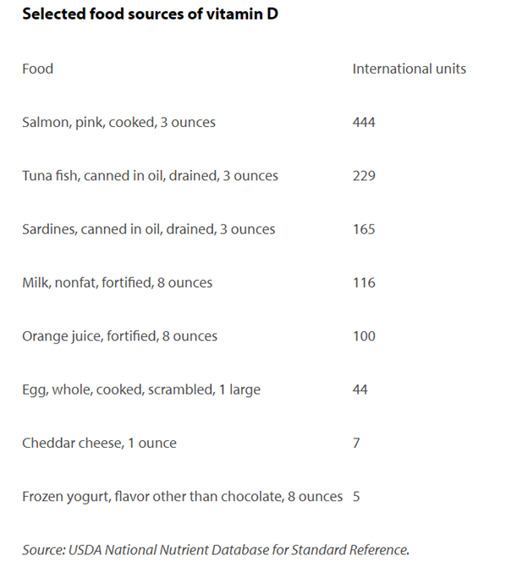Select the Cheddar cheese, 1 ounce label
Image resolution: width=528 pixels, height=568 pixels.
point(99,443)
